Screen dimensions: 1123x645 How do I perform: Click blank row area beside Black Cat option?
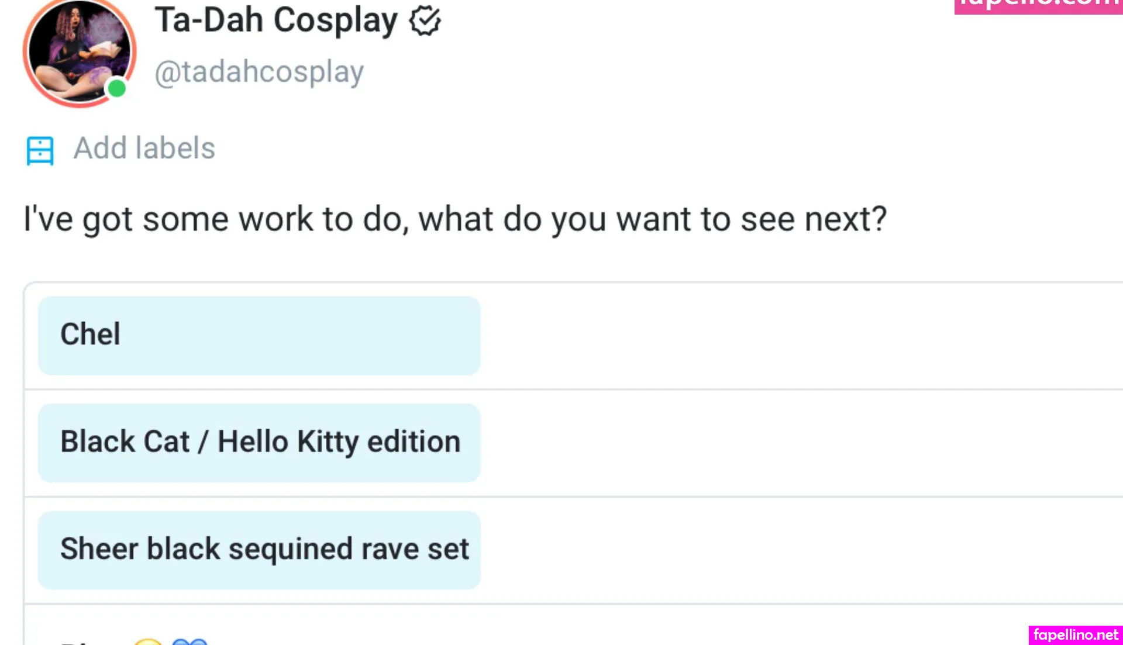point(790,443)
